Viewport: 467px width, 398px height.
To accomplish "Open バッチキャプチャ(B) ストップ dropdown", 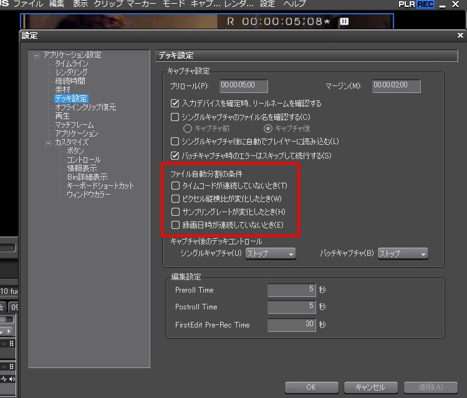I will pyautogui.click(x=403, y=254).
